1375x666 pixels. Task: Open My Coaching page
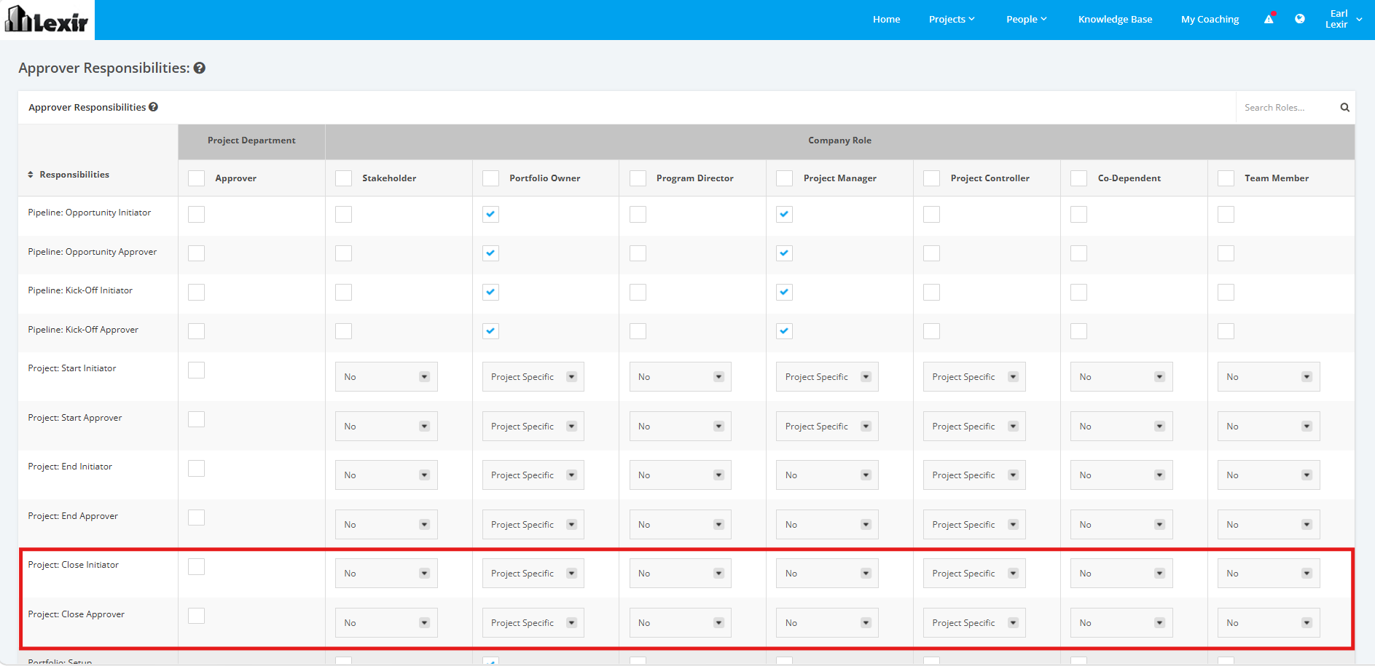pyautogui.click(x=1210, y=20)
